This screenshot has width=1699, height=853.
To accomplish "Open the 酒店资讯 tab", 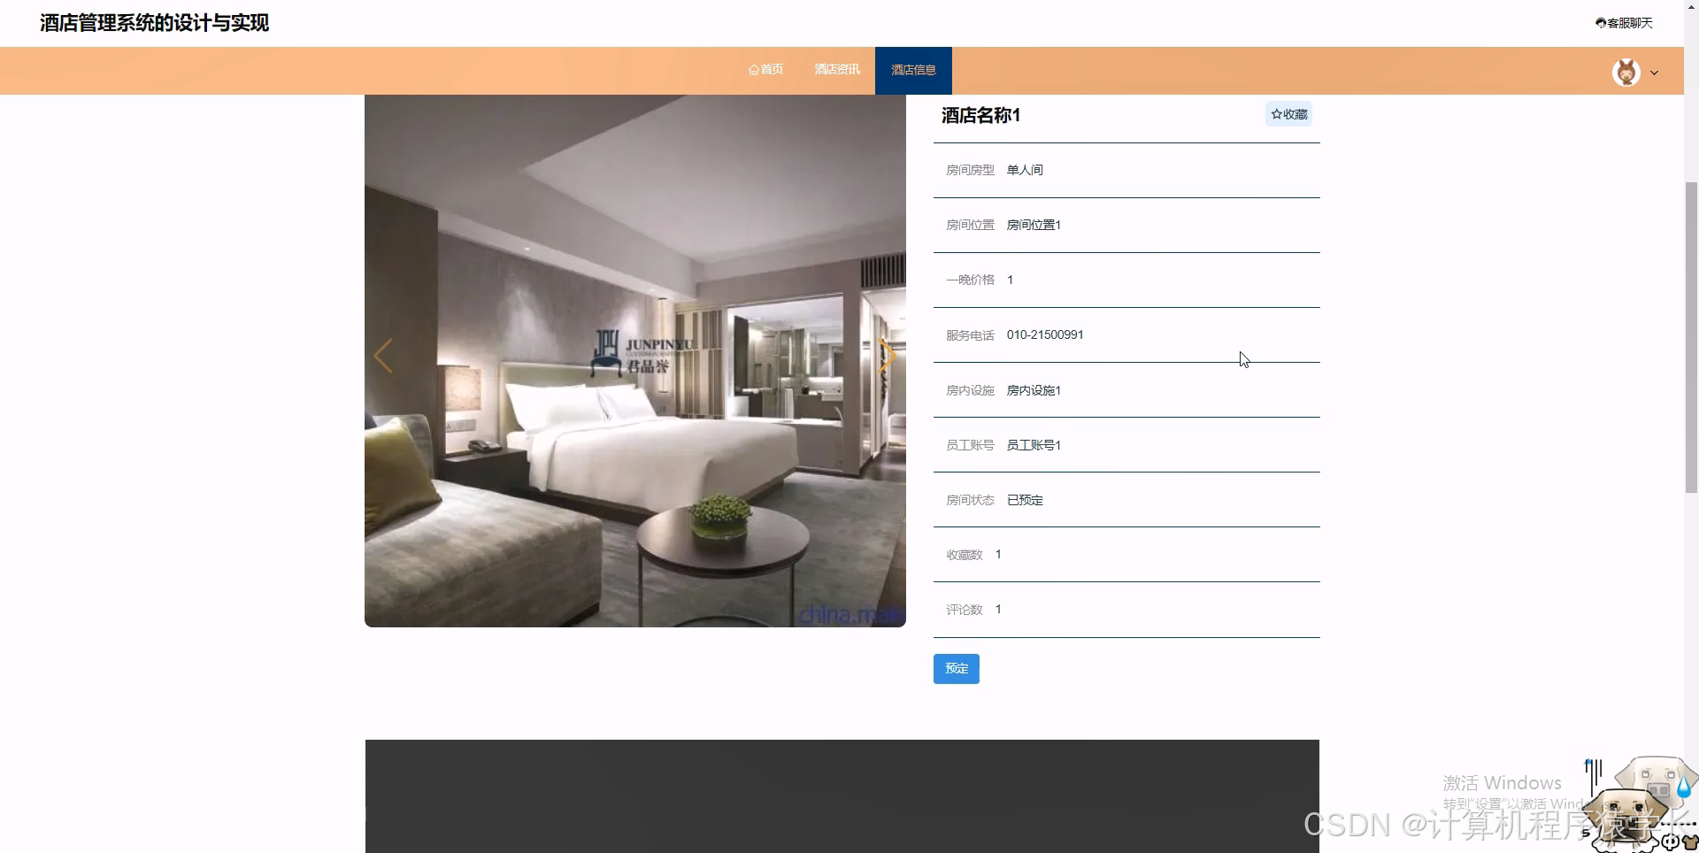I will (x=837, y=70).
